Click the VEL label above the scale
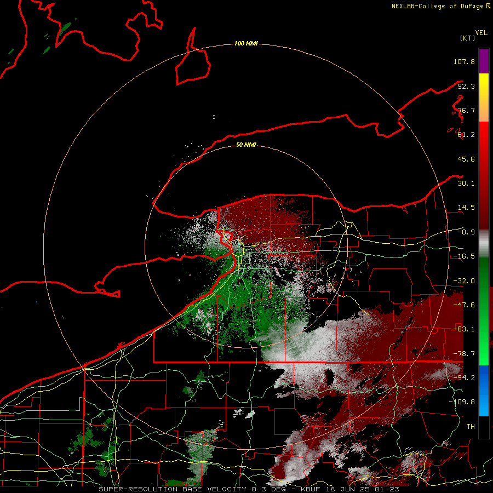The width and height of the screenshot is (493, 493). (x=481, y=33)
